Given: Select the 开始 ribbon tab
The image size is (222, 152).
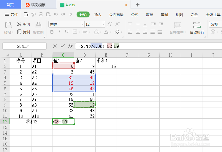Looking at the screenshot, I should point(83,14).
